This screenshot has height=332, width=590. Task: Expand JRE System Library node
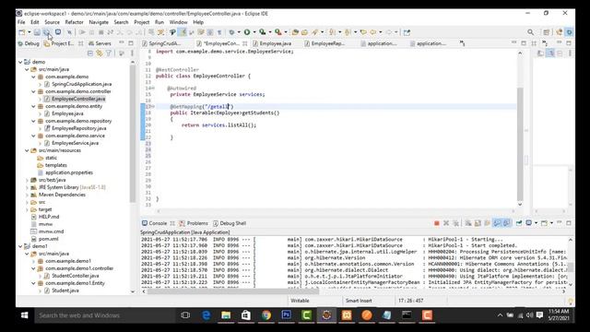pos(27,187)
